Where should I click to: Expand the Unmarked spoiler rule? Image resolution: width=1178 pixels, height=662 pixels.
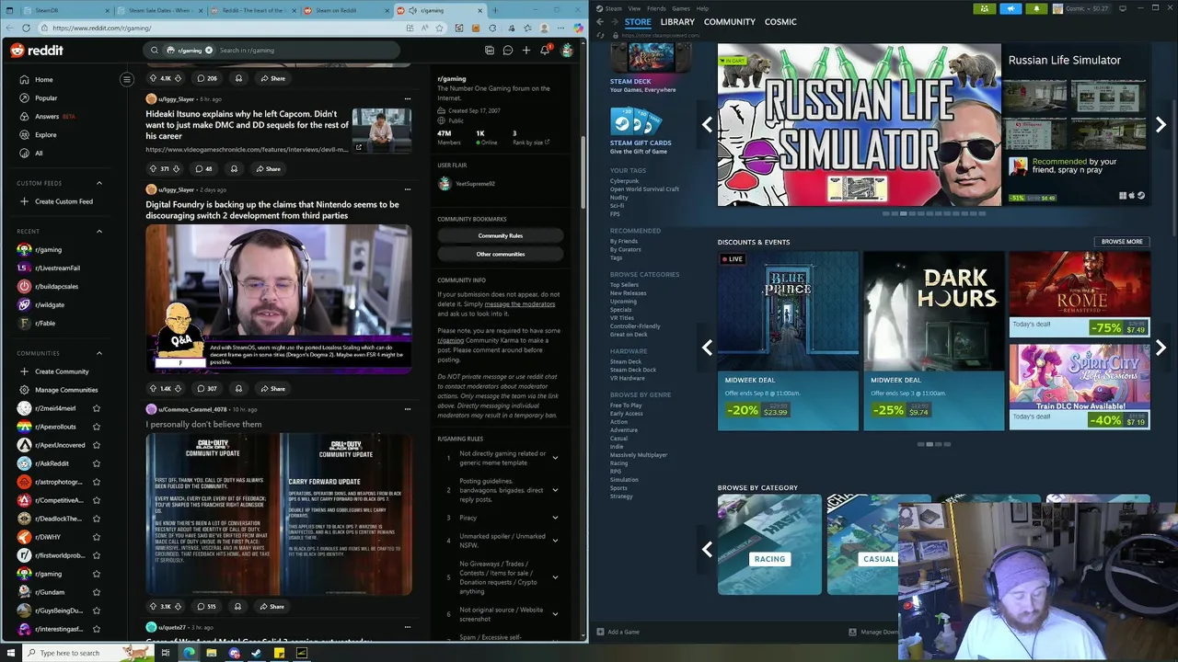[x=555, y=541]
